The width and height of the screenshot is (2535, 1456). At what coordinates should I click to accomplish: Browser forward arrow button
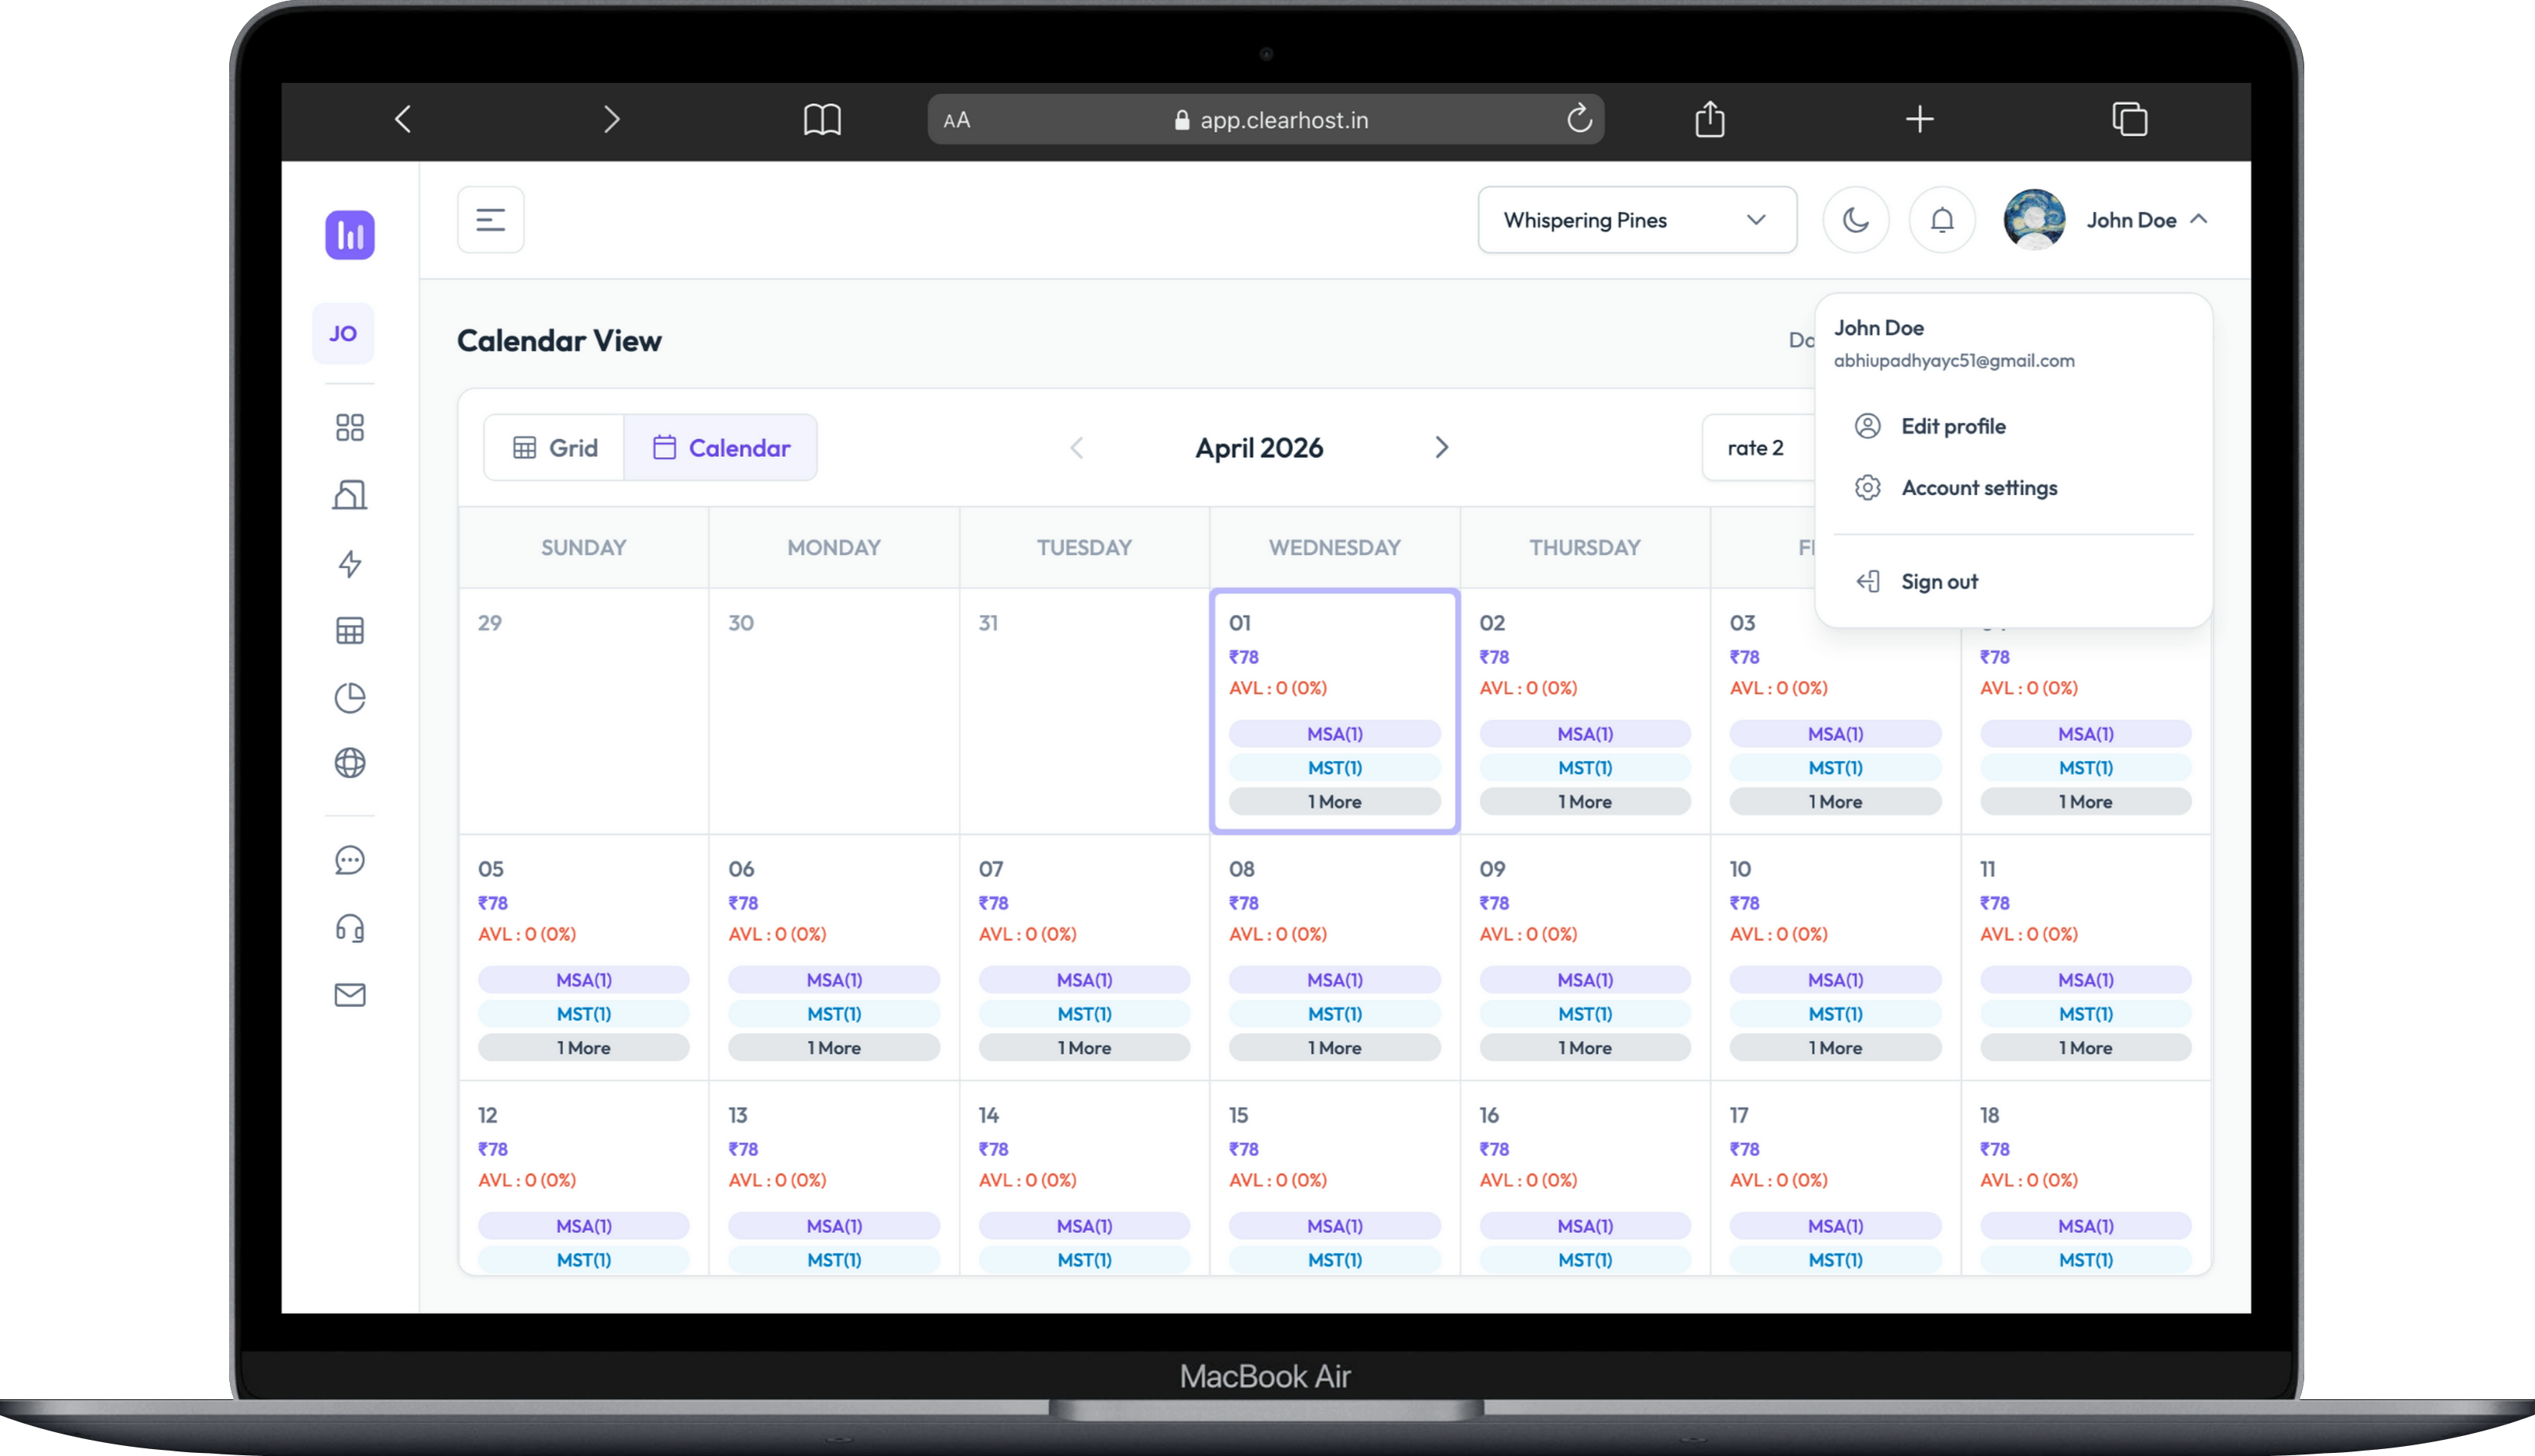611,120
